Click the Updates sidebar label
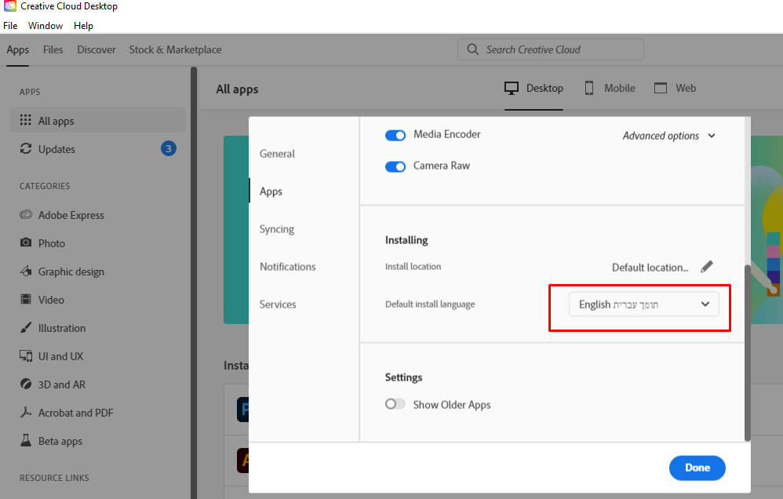Image resolution: width=783 pixels, height=499 pixels. click(56, 149)
